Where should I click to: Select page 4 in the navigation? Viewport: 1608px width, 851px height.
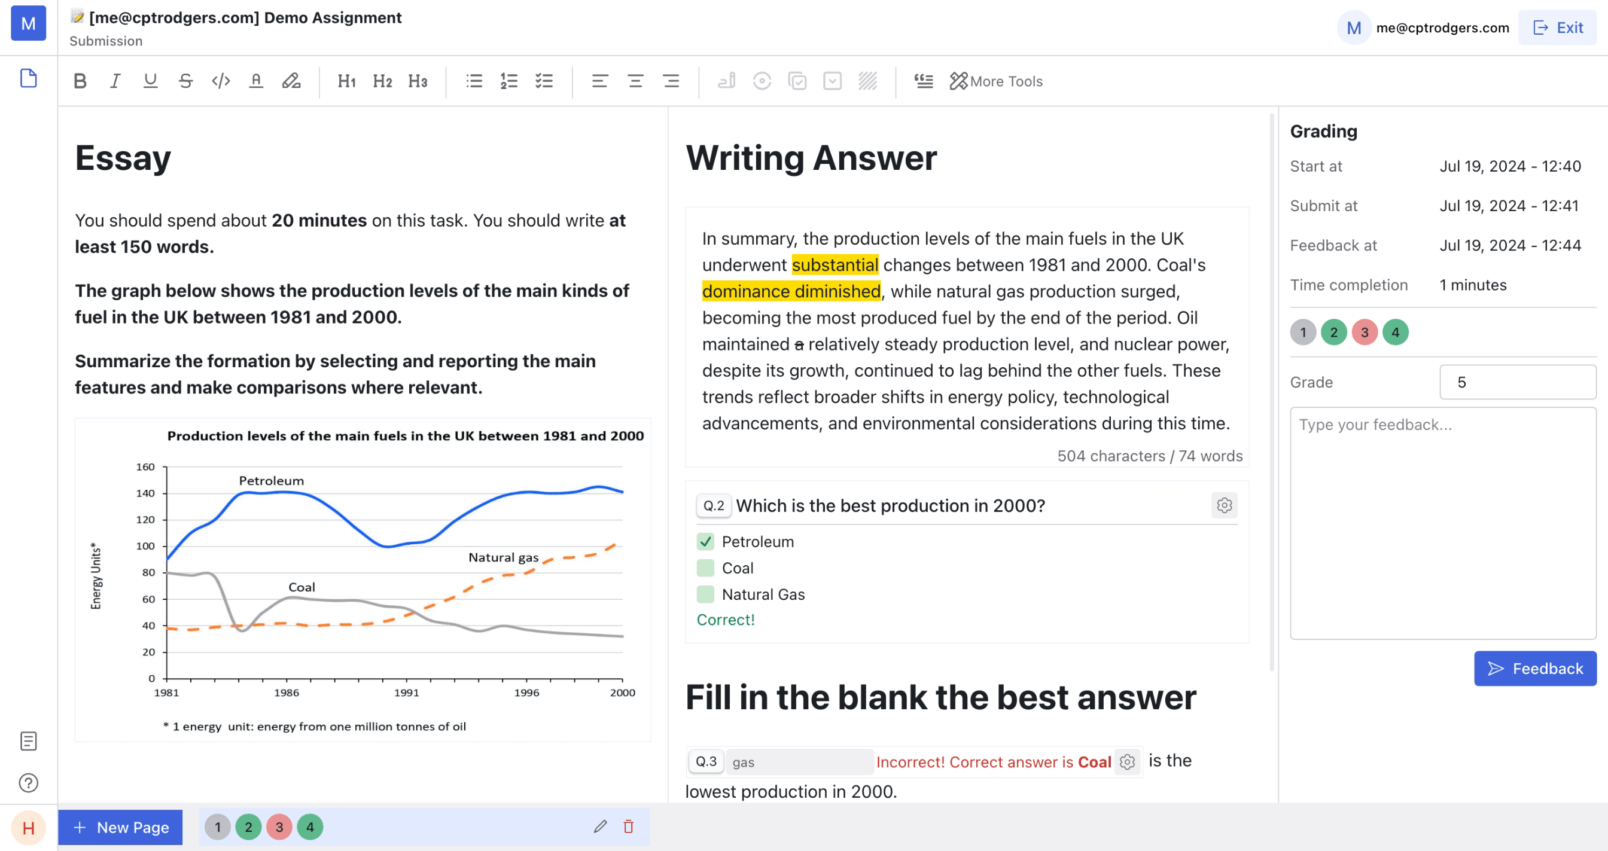pos(309,826)
